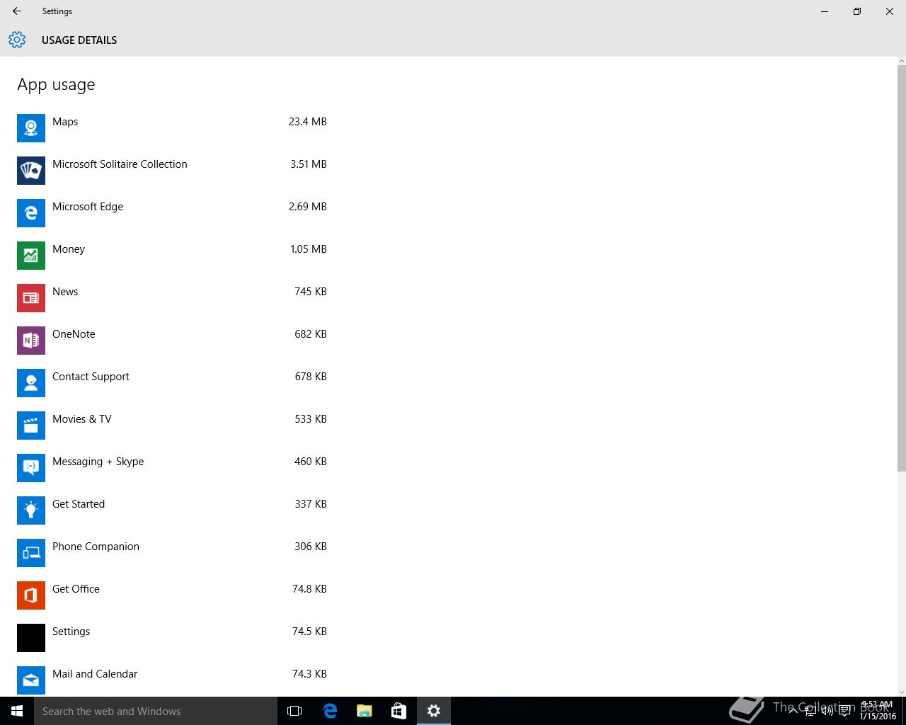Viewport: 906px width, 725px height.
Task: Click the Get Office icon
Action: click(x=31, y=595)
